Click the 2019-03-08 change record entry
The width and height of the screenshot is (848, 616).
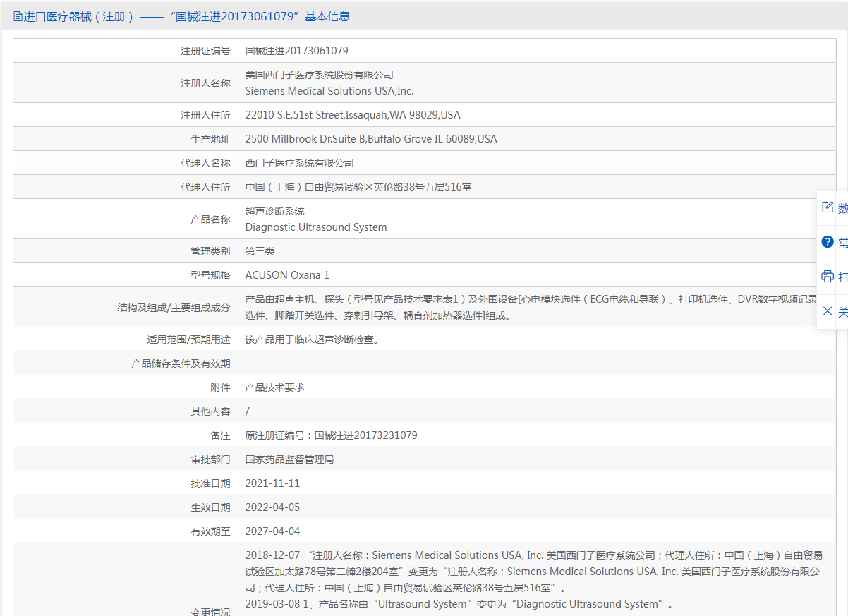(459, 604)
